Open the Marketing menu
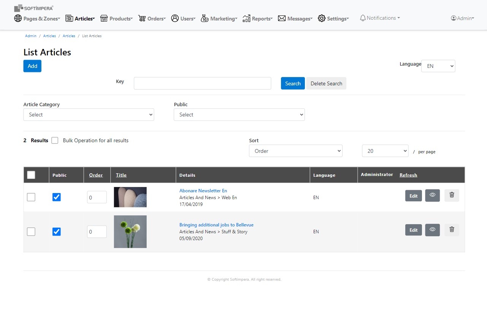Viewport: 487px width, 311px height. click(x=219, y=18)
